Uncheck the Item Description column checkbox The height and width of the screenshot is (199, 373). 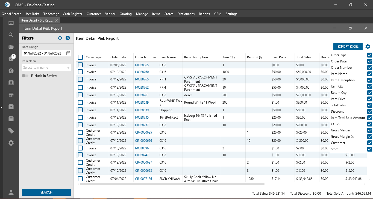pos(370,80)
